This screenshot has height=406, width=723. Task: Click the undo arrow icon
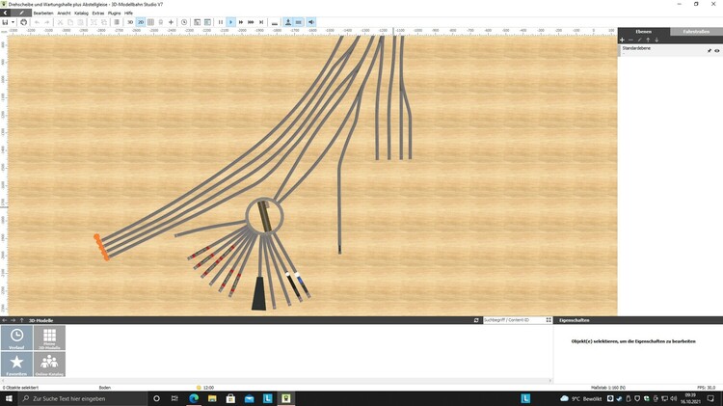37,22
